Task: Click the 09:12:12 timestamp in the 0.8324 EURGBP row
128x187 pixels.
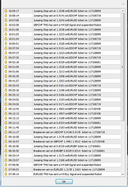Action: click(x=14, y=123)
